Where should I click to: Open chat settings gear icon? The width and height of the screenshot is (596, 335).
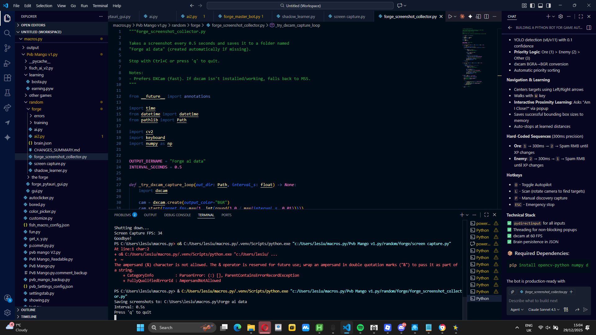click(x=561, y=16)
